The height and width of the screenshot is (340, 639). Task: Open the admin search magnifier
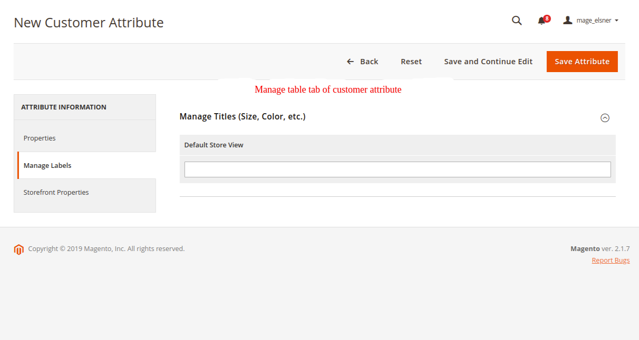pos(517,21)
